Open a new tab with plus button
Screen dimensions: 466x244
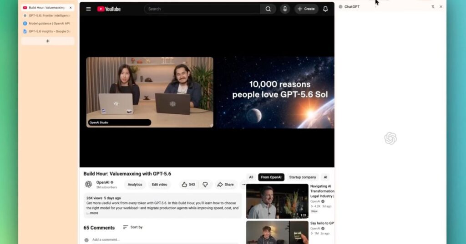[47, 41]
